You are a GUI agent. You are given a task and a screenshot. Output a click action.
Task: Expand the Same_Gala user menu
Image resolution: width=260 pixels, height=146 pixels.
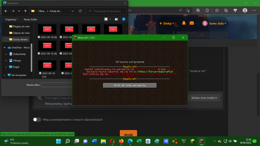pyautogui.click(x=214, y=23)
